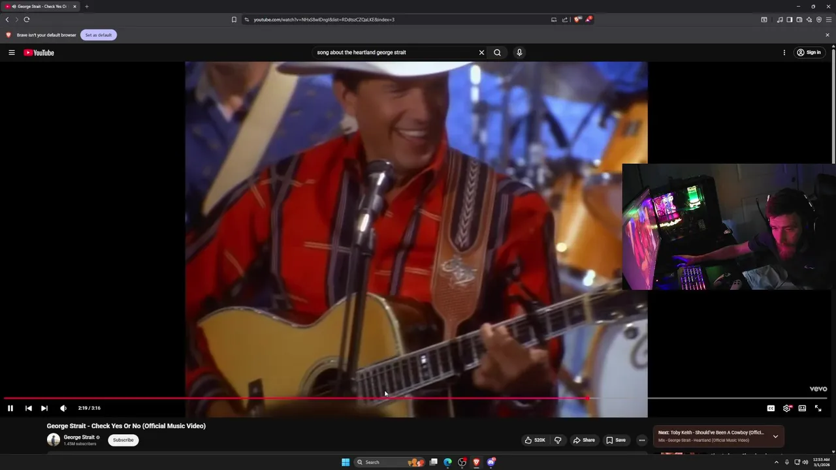Toggle closed captions CC button

pos(771,408)
